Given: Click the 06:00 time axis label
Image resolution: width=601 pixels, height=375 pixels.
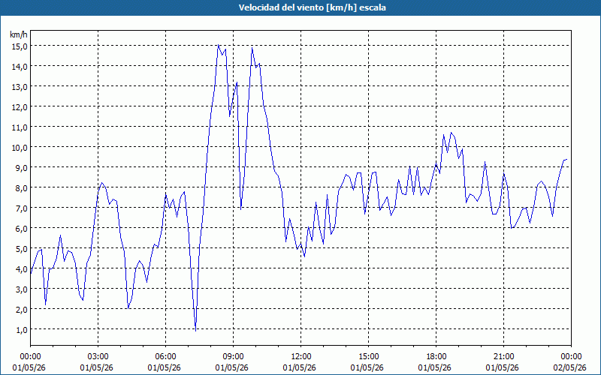Looking at the screenshot, I should click(x=165, y=358).
